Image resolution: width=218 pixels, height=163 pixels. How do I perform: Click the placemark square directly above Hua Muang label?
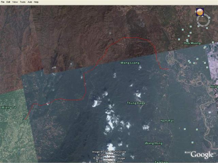tap(187, 40)
